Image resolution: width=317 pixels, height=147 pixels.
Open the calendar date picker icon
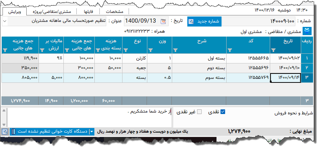(x=163, y=21)
